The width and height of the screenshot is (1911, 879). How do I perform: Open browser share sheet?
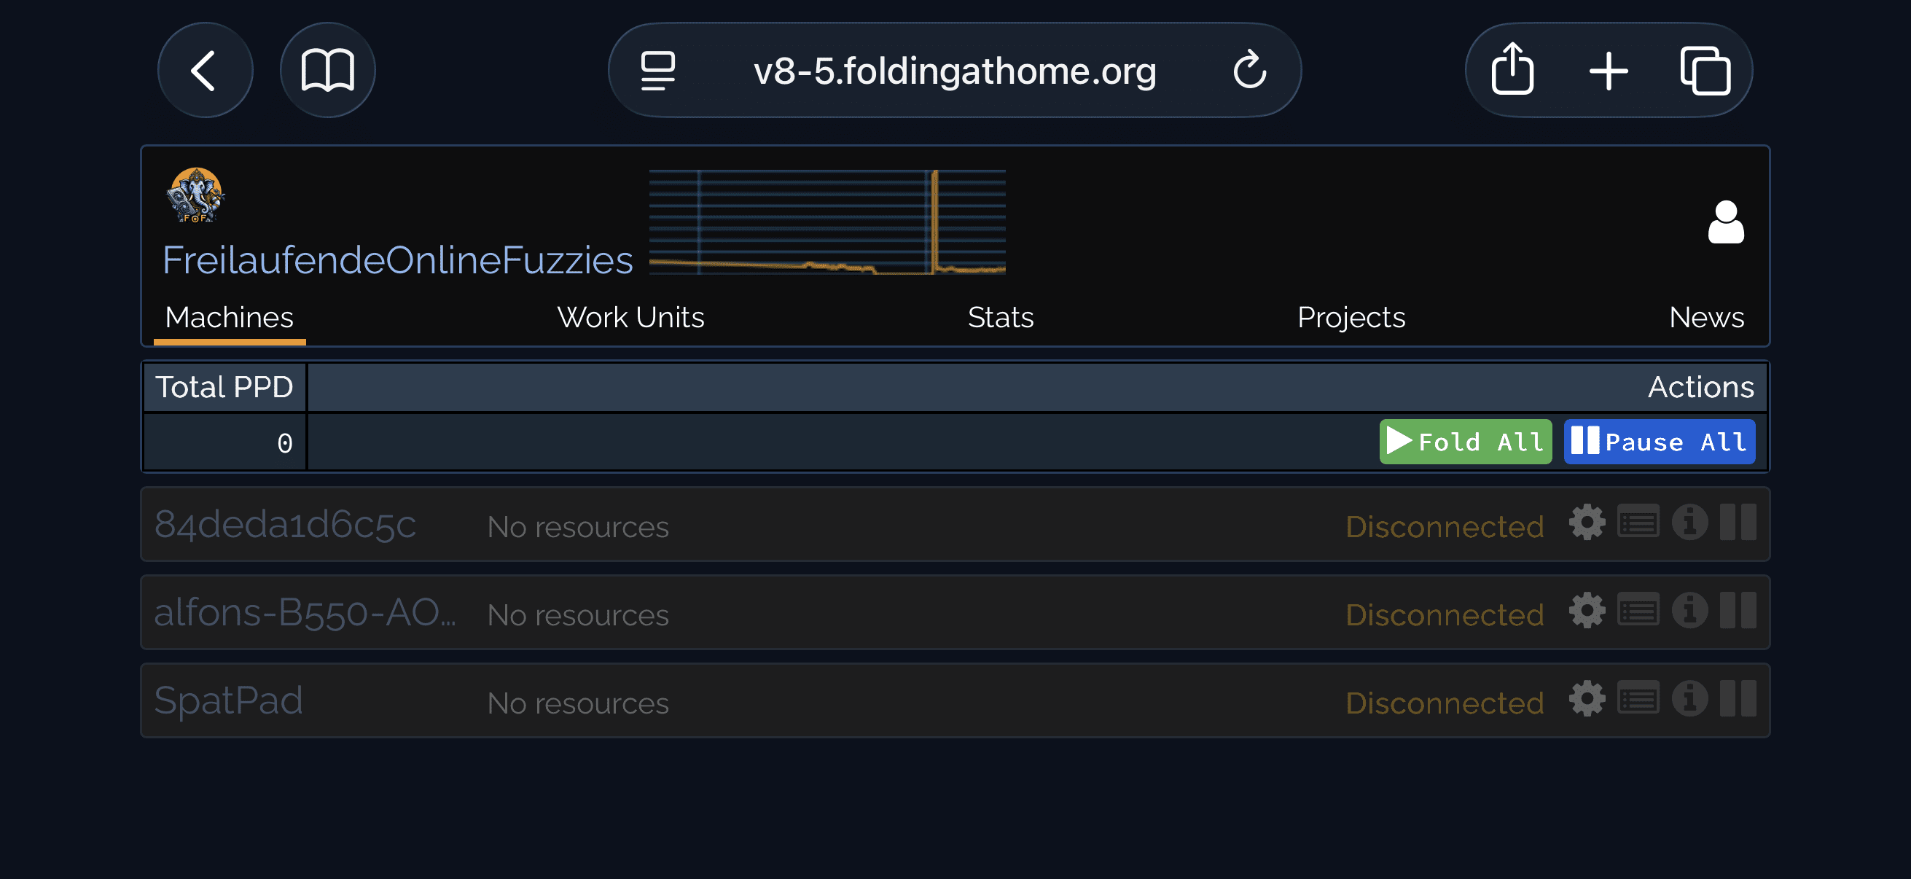point(1512,71)
